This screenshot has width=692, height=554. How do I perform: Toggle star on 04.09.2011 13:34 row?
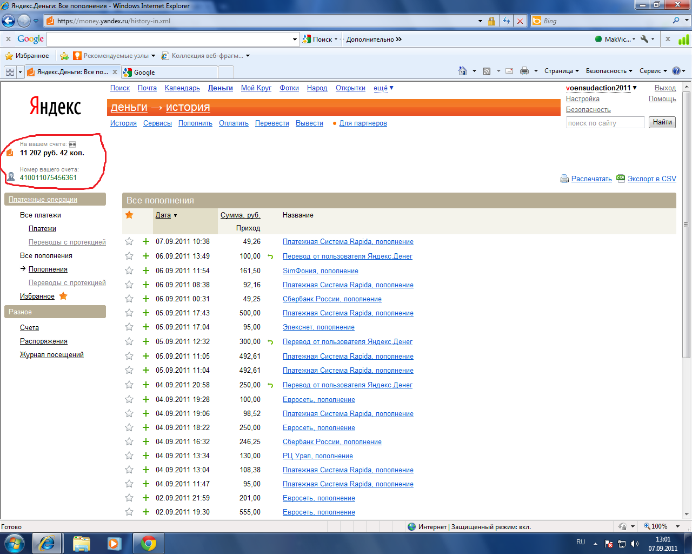point(129,456)
